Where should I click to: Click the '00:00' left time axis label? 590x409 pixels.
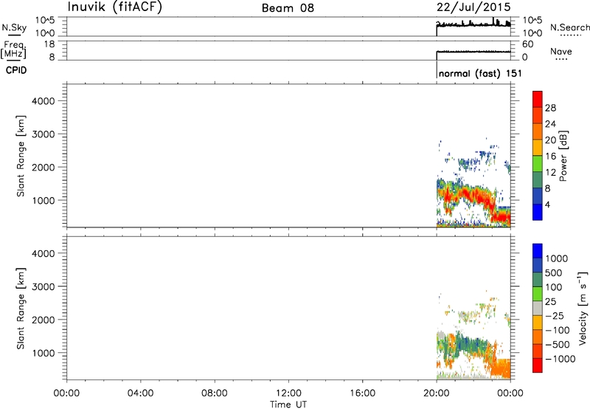pos(66,393)
